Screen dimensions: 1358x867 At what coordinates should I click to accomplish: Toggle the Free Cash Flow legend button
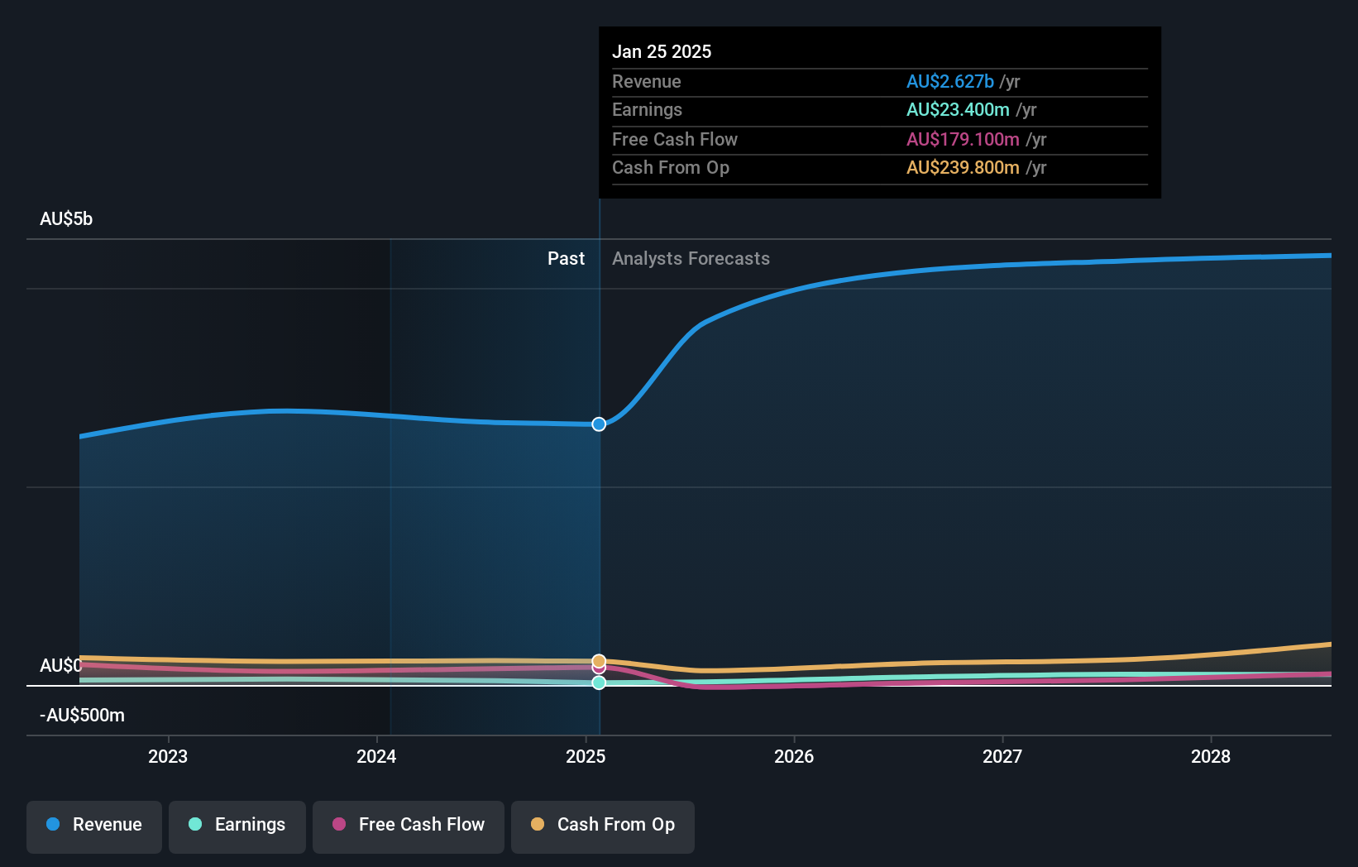[x=409, y=826]
